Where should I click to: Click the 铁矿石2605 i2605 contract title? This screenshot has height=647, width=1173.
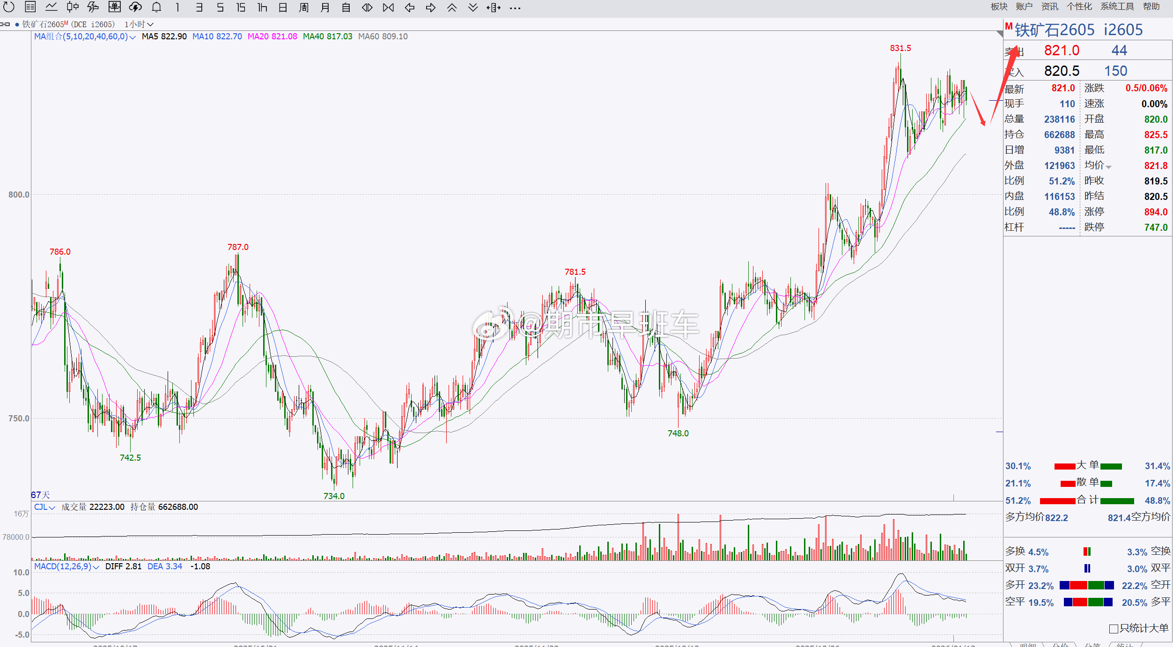[x=1078, y=30]
